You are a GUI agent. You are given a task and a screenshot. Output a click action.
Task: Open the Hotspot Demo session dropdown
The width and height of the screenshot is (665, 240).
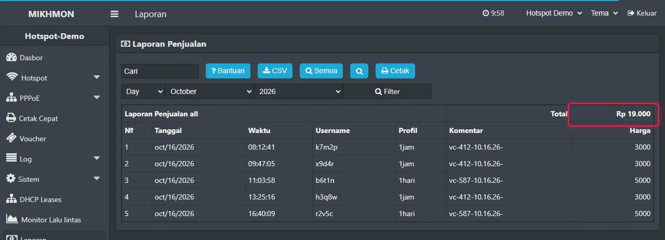pos(554,14)
